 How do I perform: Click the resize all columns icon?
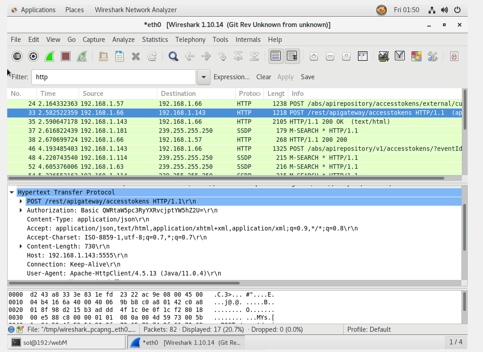[x=362, y=56]
